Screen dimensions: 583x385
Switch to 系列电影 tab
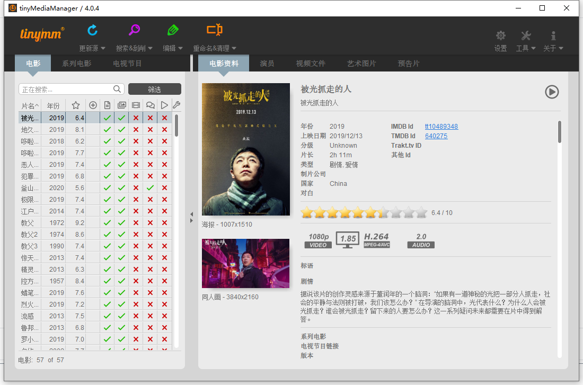pos(76,64)
